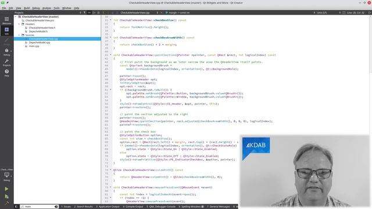Open the Debug menu
Screen dimensions: 372x209
(36, 8)
